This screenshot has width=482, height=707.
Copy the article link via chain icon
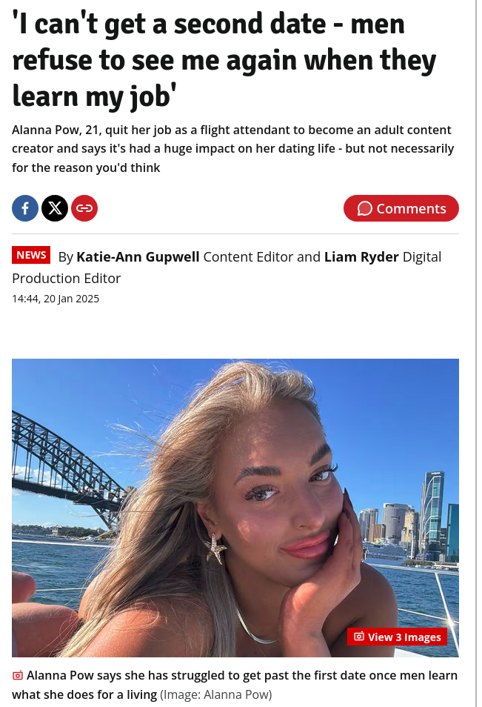click(x=84, y=208)
